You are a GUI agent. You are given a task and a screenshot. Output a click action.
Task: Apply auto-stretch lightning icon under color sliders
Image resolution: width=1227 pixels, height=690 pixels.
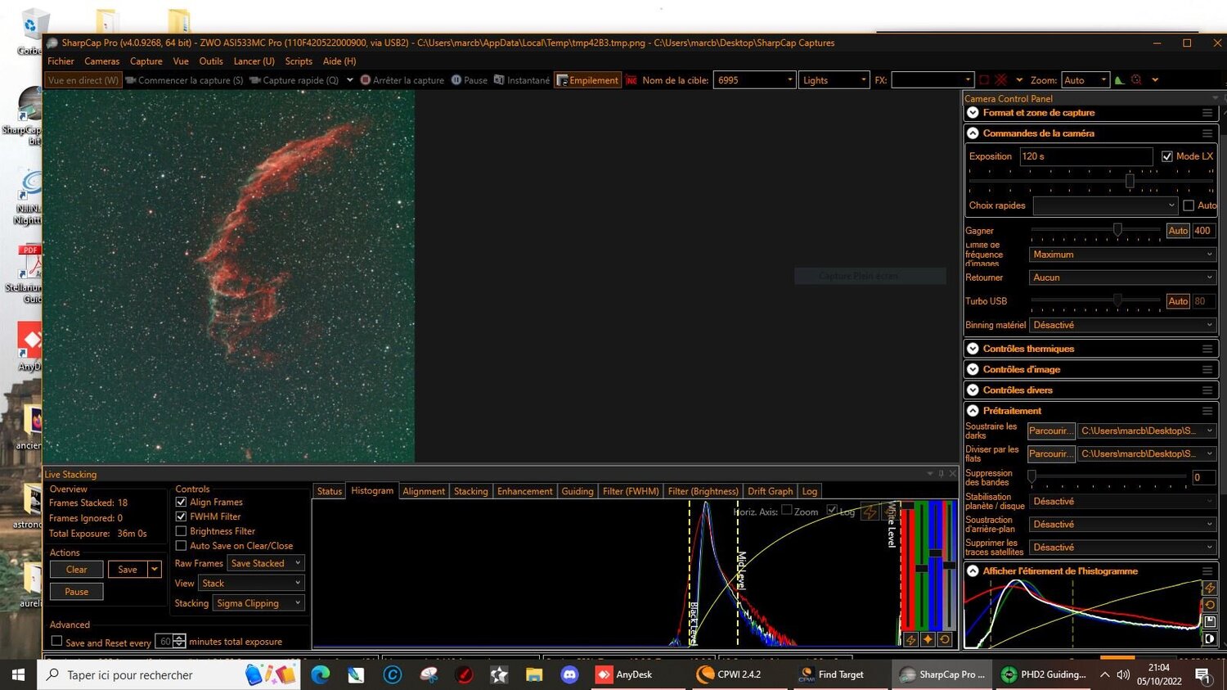tap(910, 640)
